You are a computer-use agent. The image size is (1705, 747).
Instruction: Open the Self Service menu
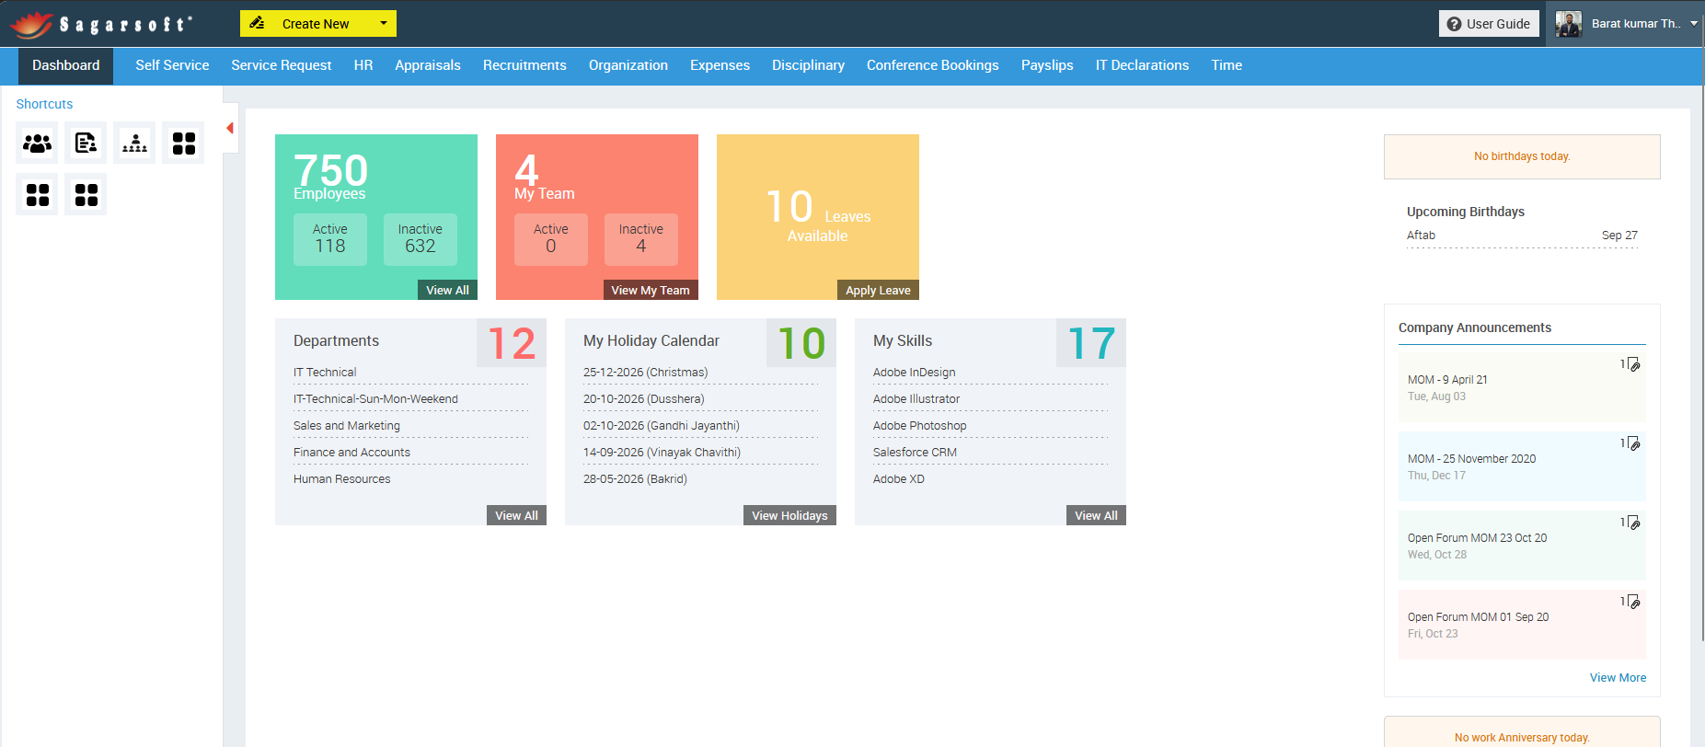pos(172,65)
